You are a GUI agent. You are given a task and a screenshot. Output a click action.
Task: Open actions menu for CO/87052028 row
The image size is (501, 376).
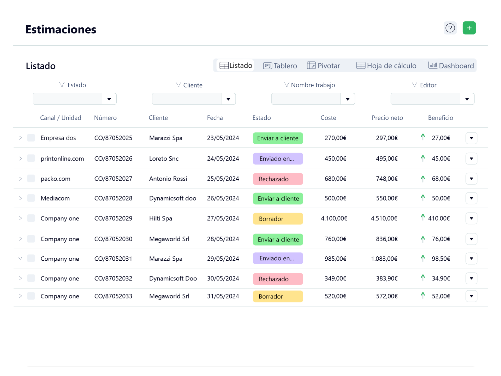tap(472, 198)
